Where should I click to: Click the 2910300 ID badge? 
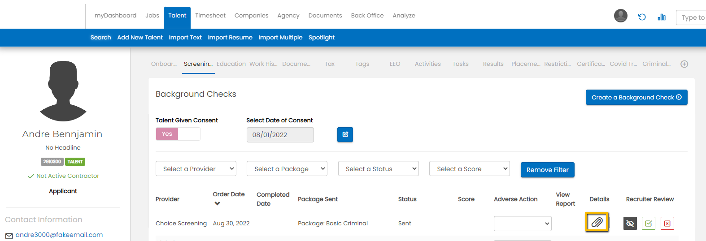52,162
